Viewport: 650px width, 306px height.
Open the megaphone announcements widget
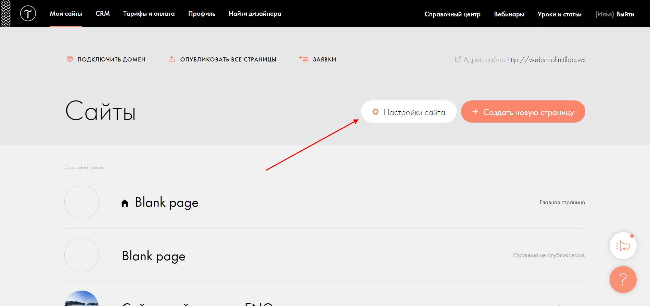coord(623,246)
